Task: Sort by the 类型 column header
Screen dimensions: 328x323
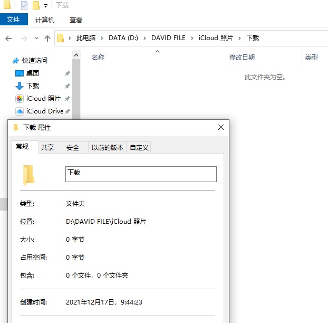Action: coord(312,57)
